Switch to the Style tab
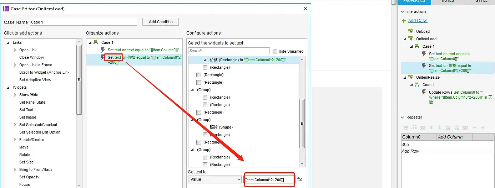 pos(481,1)
